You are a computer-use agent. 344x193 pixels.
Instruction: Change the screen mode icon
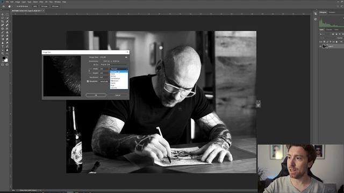[x=7, y=64]
